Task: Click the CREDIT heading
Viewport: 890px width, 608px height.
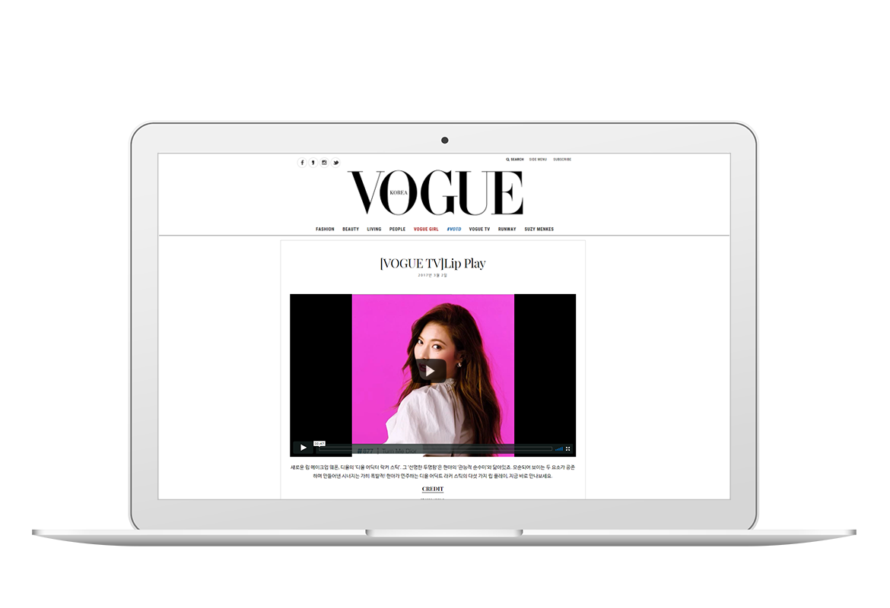Action: click(433, 489)
